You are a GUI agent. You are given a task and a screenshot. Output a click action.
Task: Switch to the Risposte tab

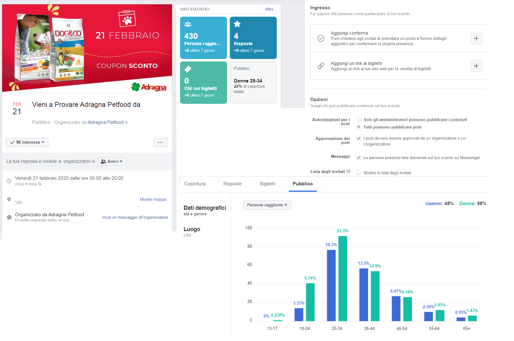coord(233,184)
